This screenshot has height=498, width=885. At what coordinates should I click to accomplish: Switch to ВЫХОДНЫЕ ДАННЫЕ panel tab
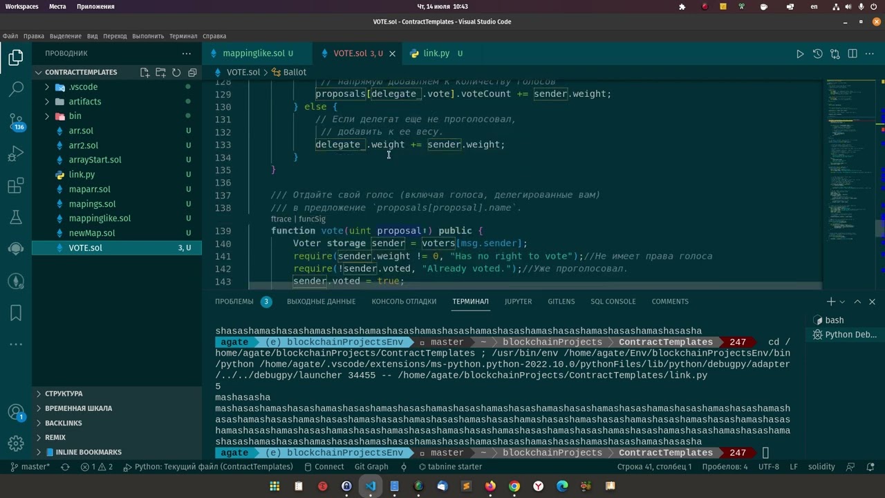321,302
